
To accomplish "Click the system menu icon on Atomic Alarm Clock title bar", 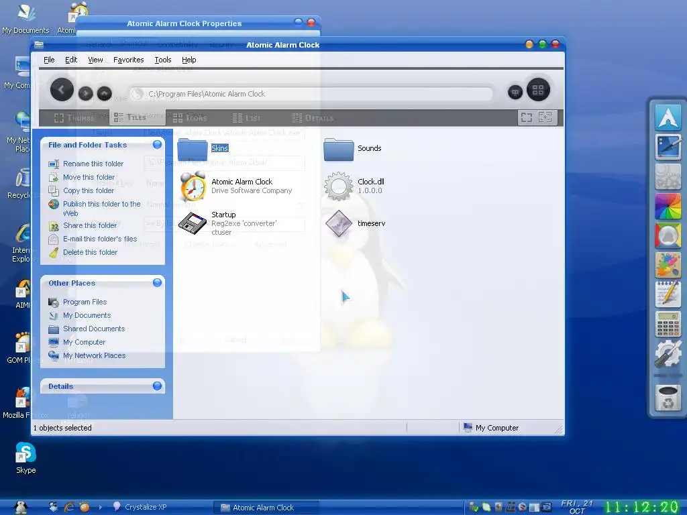I will (x=39, y=45).
